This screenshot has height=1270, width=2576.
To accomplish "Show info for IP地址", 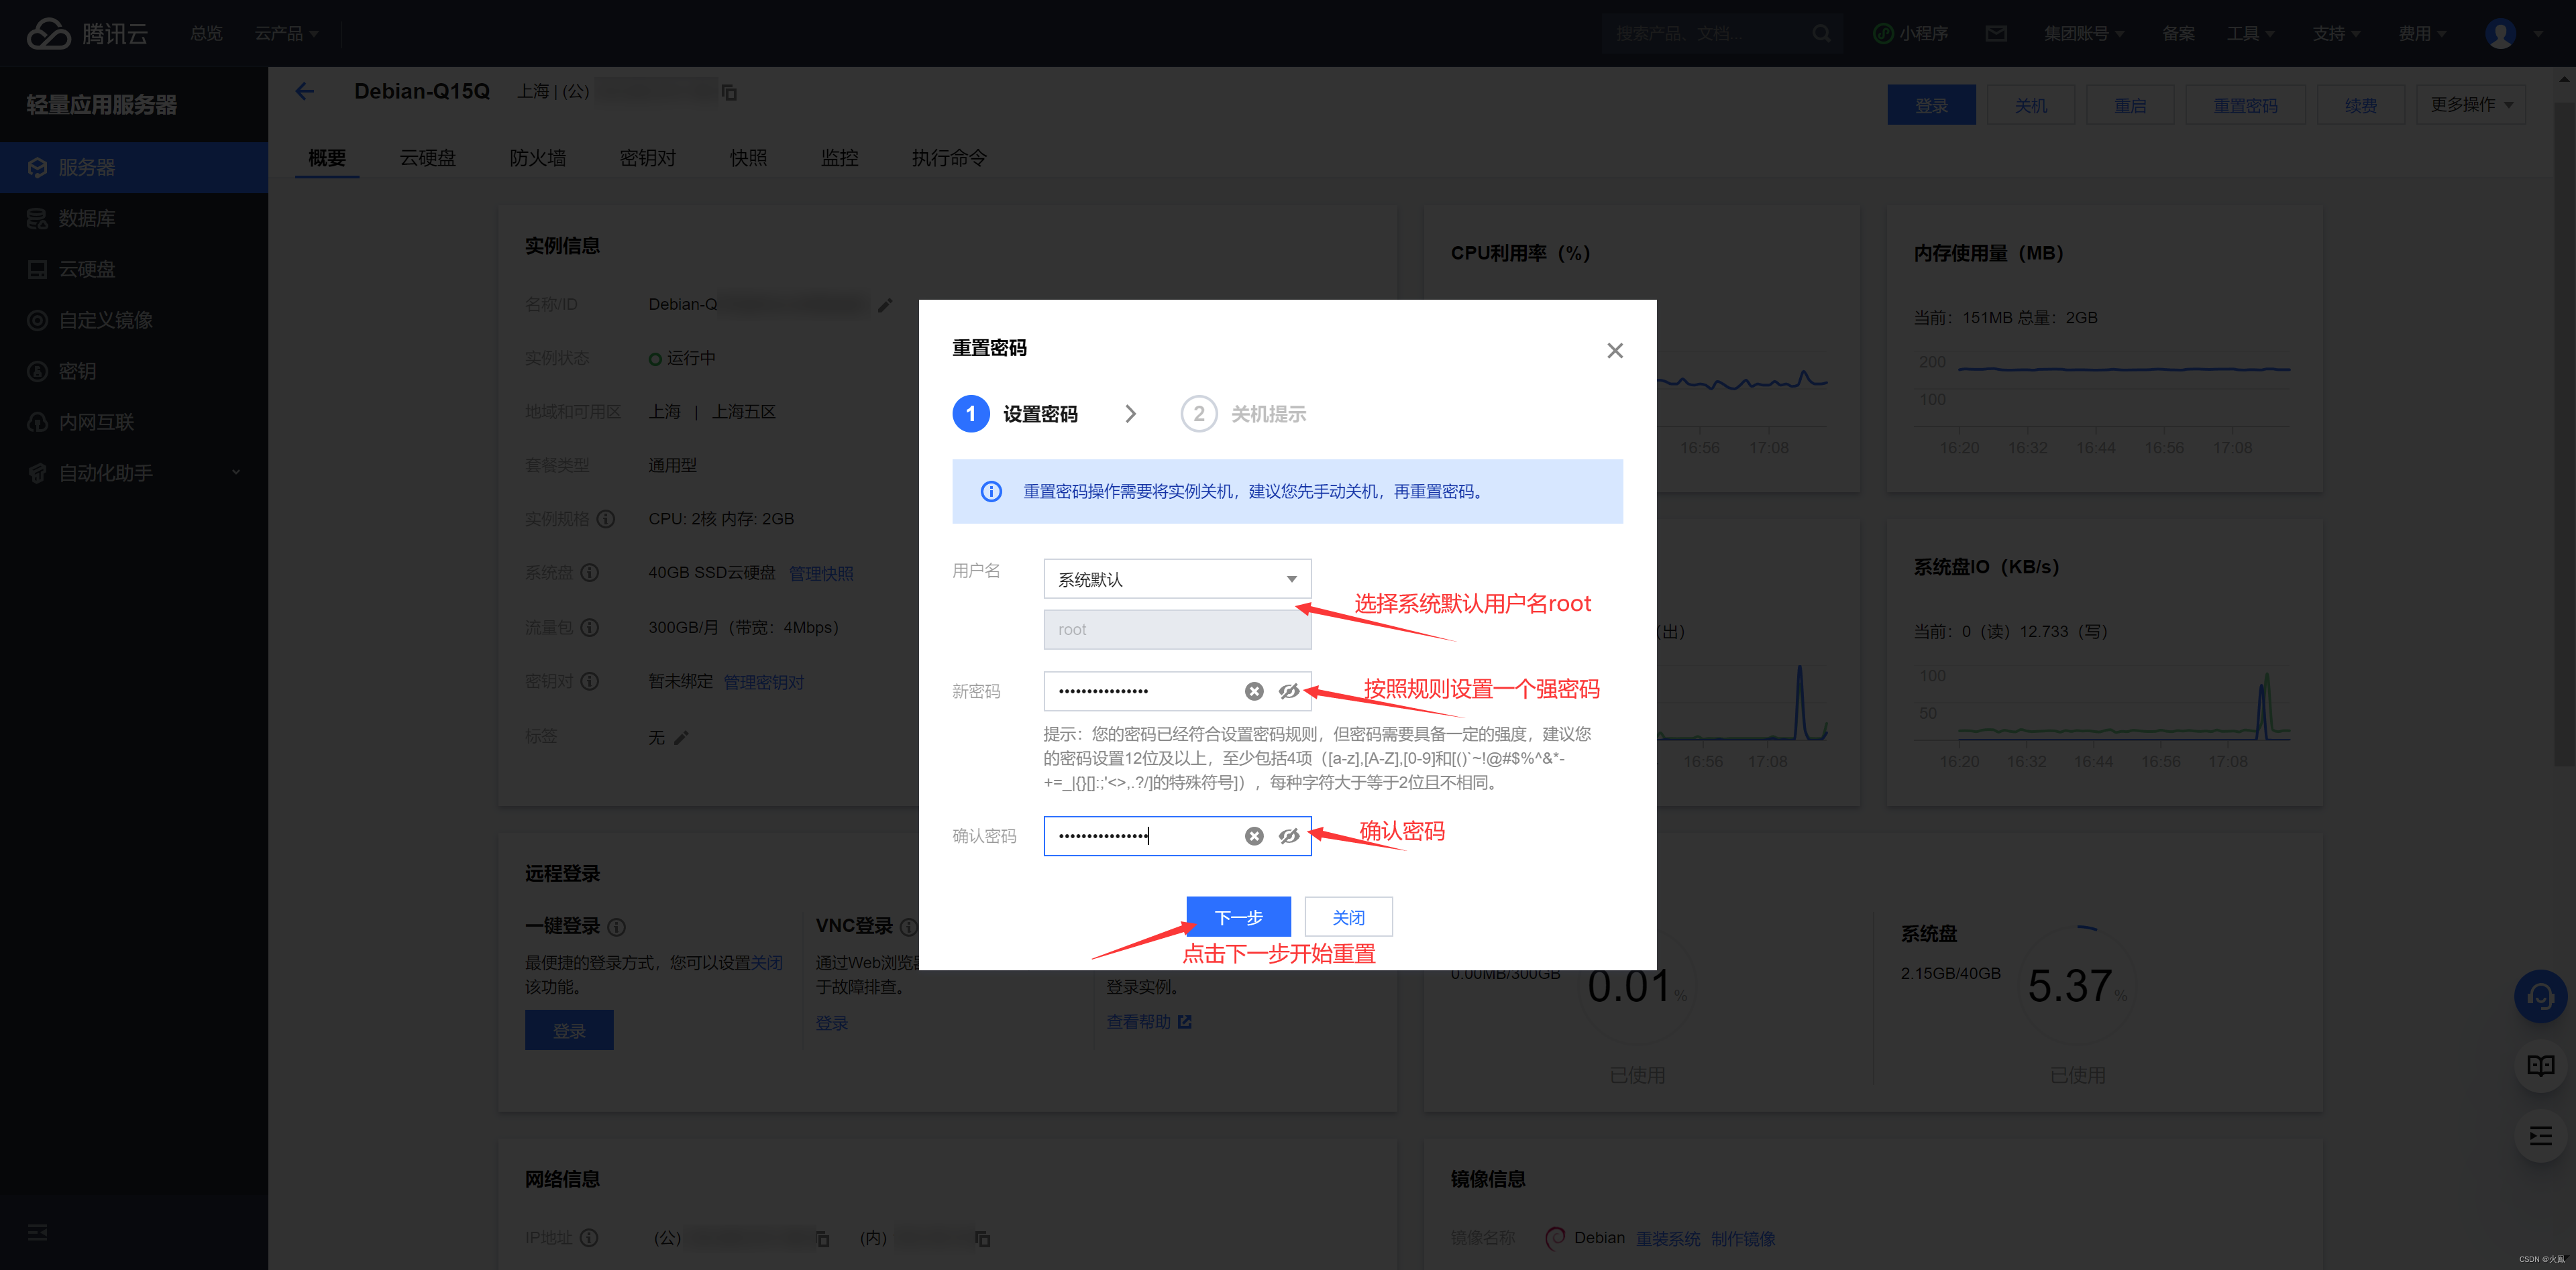I will (x=589, y=1238).
